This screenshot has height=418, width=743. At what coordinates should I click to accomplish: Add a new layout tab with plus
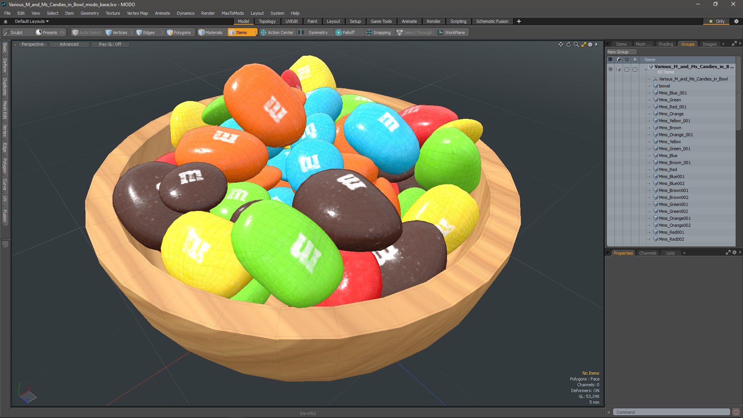519,21
